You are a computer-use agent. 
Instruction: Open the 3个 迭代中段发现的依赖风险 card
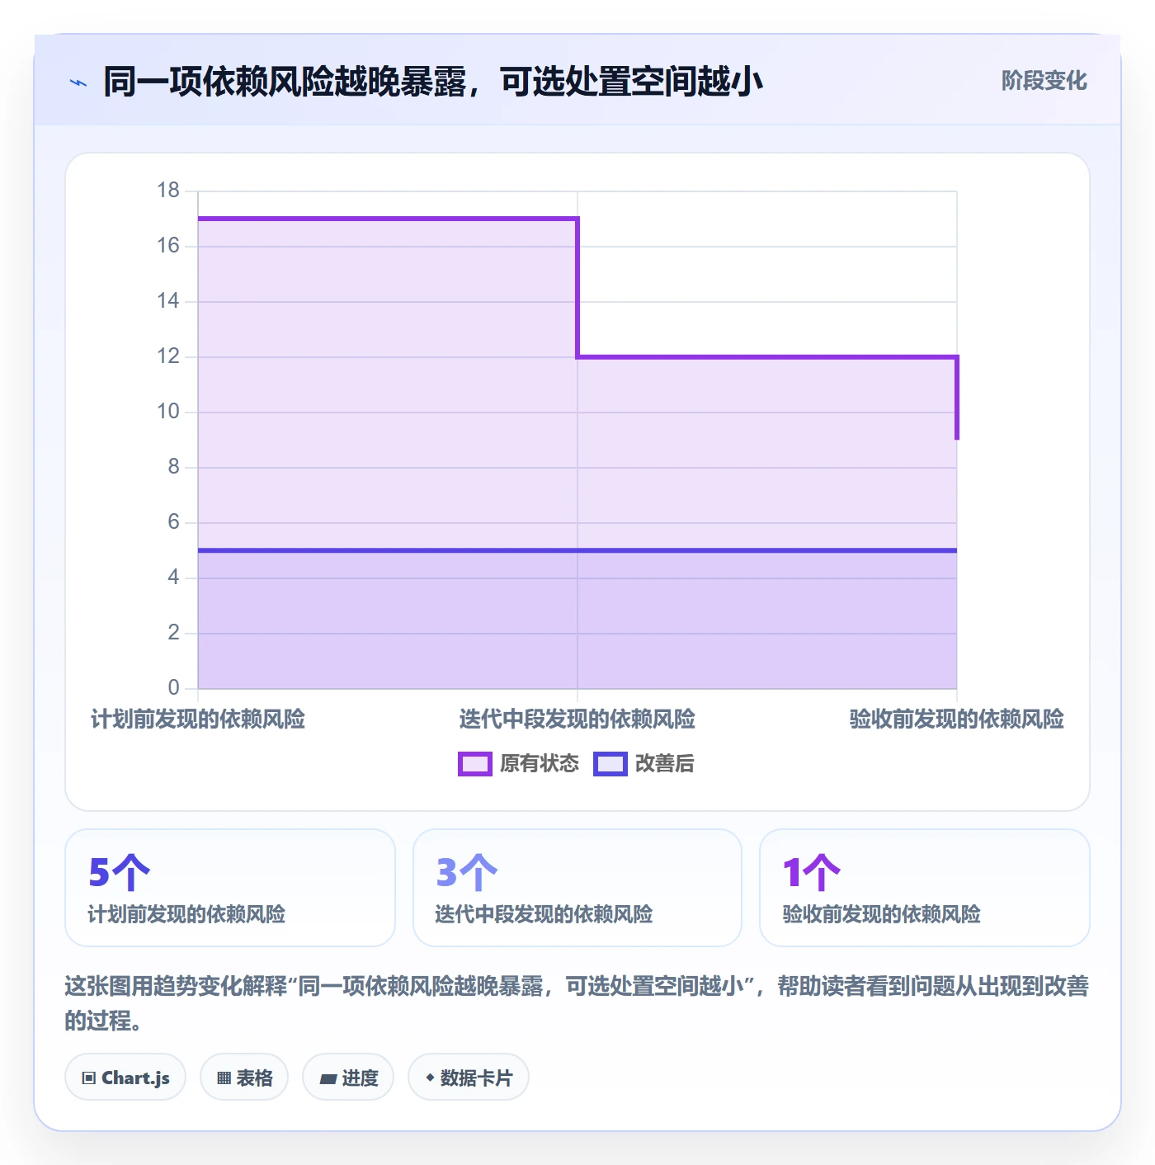(x=577, y=888)
